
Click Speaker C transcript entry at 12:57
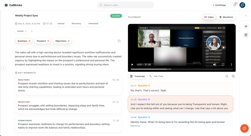coord(180,88)
